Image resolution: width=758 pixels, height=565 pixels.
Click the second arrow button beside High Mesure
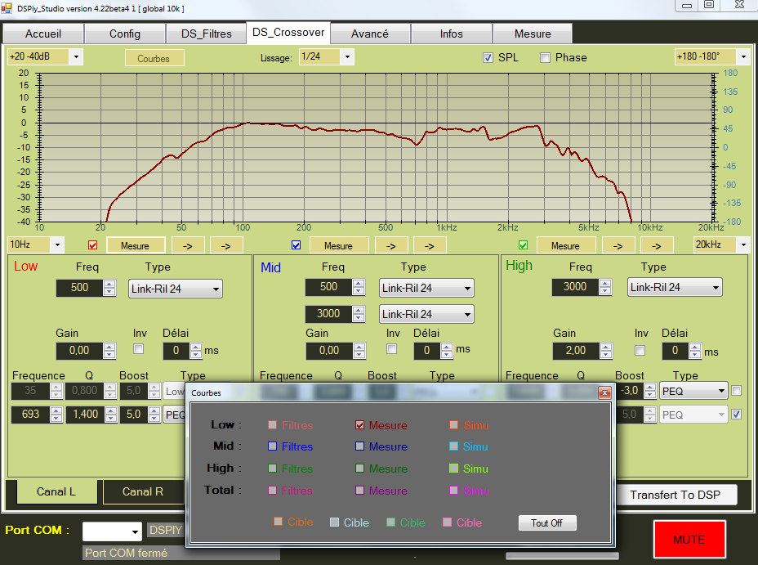pyautogui.click(x=656, y=245)
